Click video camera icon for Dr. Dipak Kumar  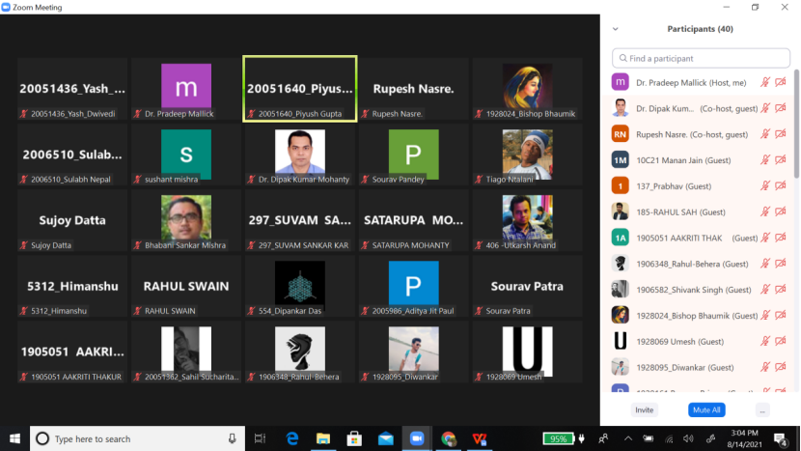(x=780, y=108)
